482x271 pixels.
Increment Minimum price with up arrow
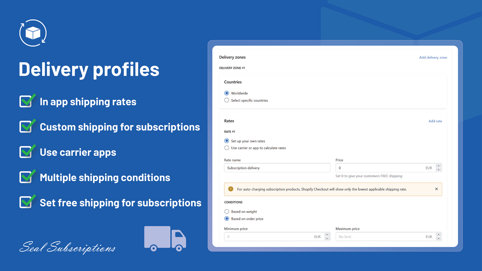(327, 235)
